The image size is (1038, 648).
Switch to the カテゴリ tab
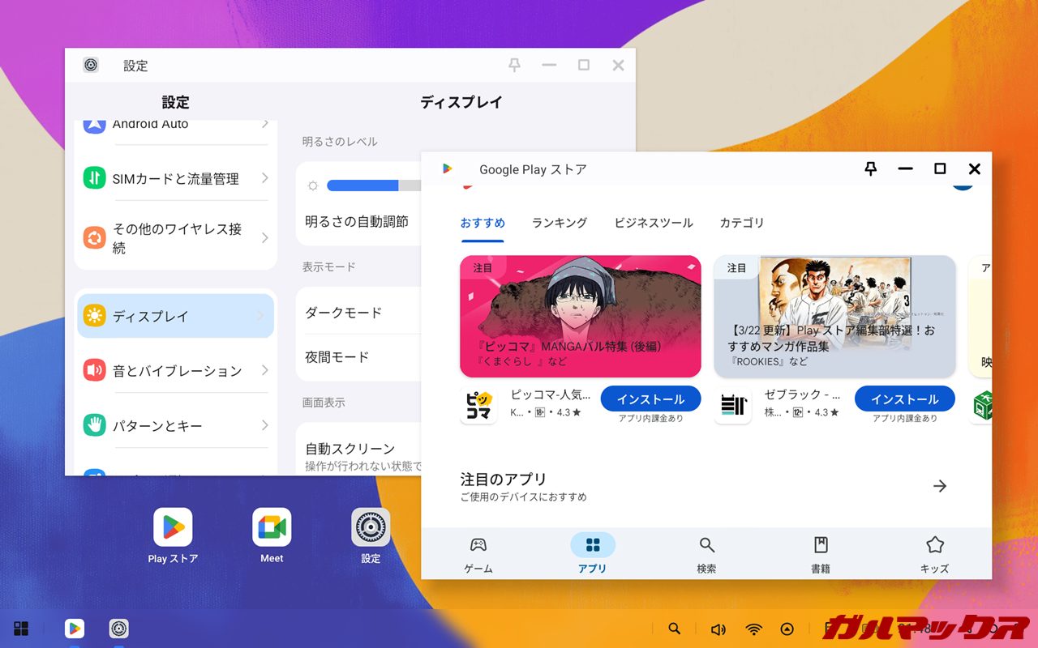(741, 223)
